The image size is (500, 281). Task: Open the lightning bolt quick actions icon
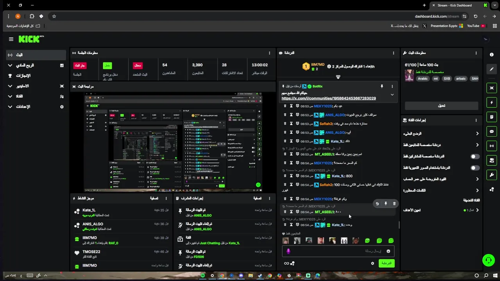click(x=492, y=103)
